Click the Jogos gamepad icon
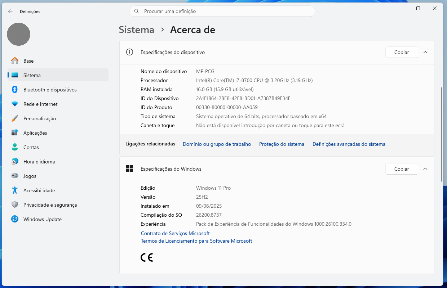This screenshot has width=447, height=288. pos(15,176)
